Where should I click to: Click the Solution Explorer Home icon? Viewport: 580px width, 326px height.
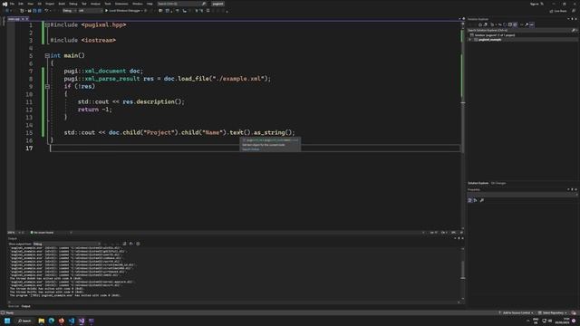click(x=480, y=24)
